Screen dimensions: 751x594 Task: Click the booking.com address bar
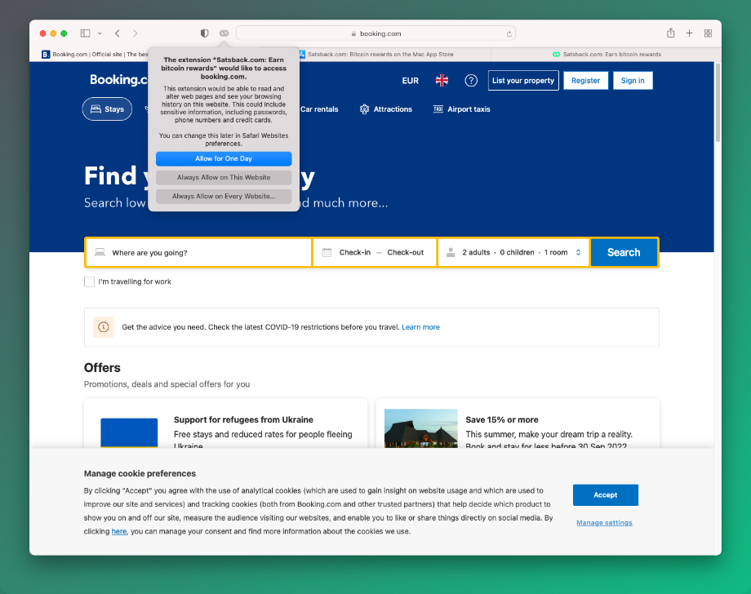(376, 33)
